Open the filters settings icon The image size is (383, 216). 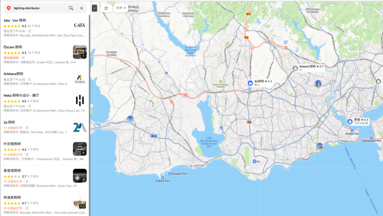point(106,8)
